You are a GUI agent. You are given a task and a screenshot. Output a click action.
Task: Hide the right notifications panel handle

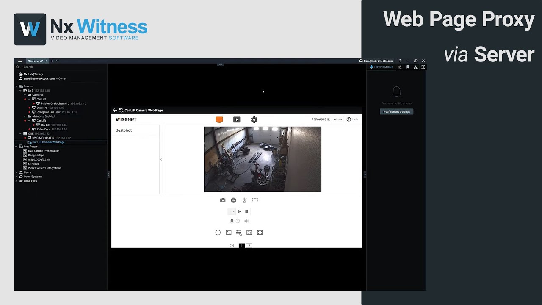point(365,174)
